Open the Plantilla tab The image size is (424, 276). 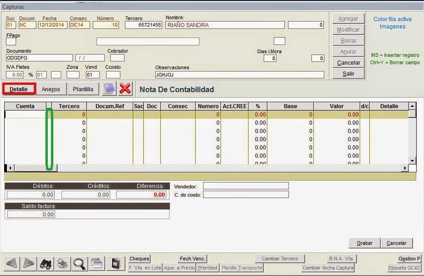pyautogui.click(x=83, y=89)
